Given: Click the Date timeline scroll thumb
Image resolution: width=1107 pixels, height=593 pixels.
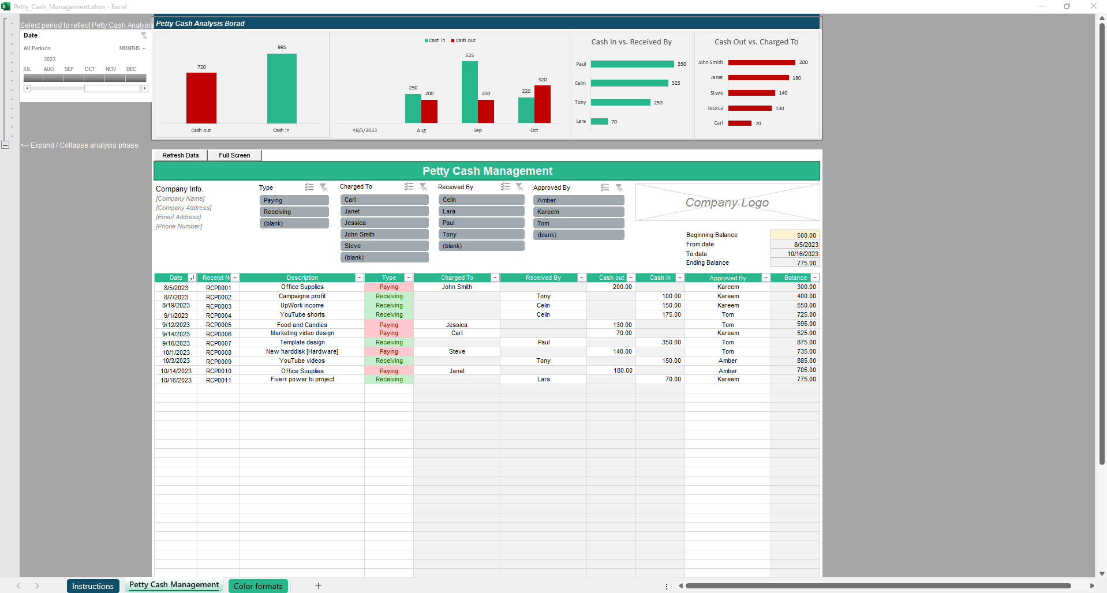Looking at the screenshot, I should pos(112,89).
